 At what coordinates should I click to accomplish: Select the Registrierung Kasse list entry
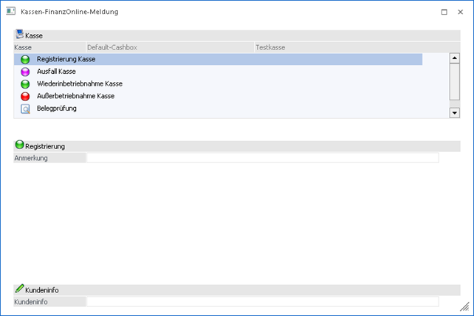[66, 59]
